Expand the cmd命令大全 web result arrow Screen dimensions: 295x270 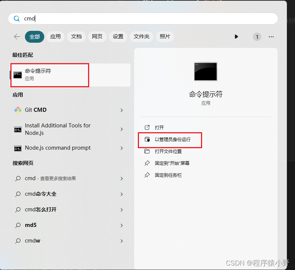(121, 194)
